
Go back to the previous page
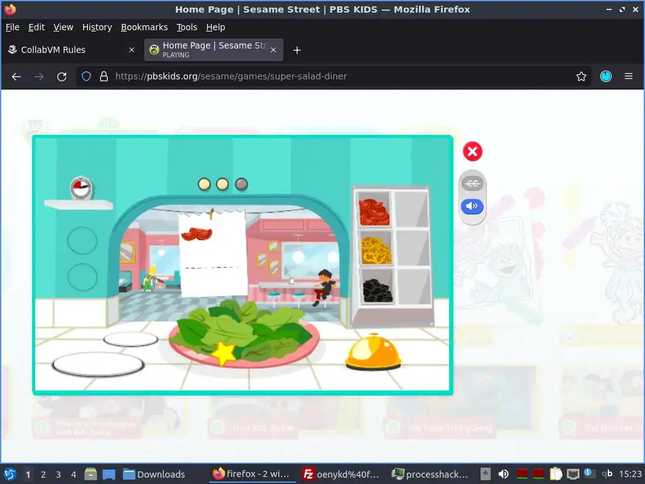coord(16,76)
